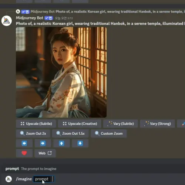Click the verified app badge next to Midjourney Bot
Image resolution: width=185 pixels, height=185 pixels.
tap(49, 18)
